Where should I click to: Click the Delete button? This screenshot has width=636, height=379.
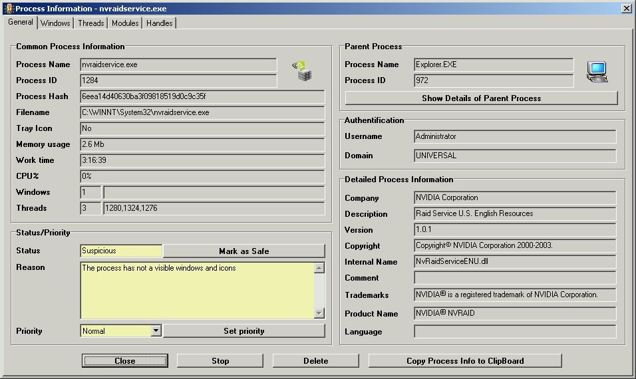pyautogui.click(x=315, y=361)
